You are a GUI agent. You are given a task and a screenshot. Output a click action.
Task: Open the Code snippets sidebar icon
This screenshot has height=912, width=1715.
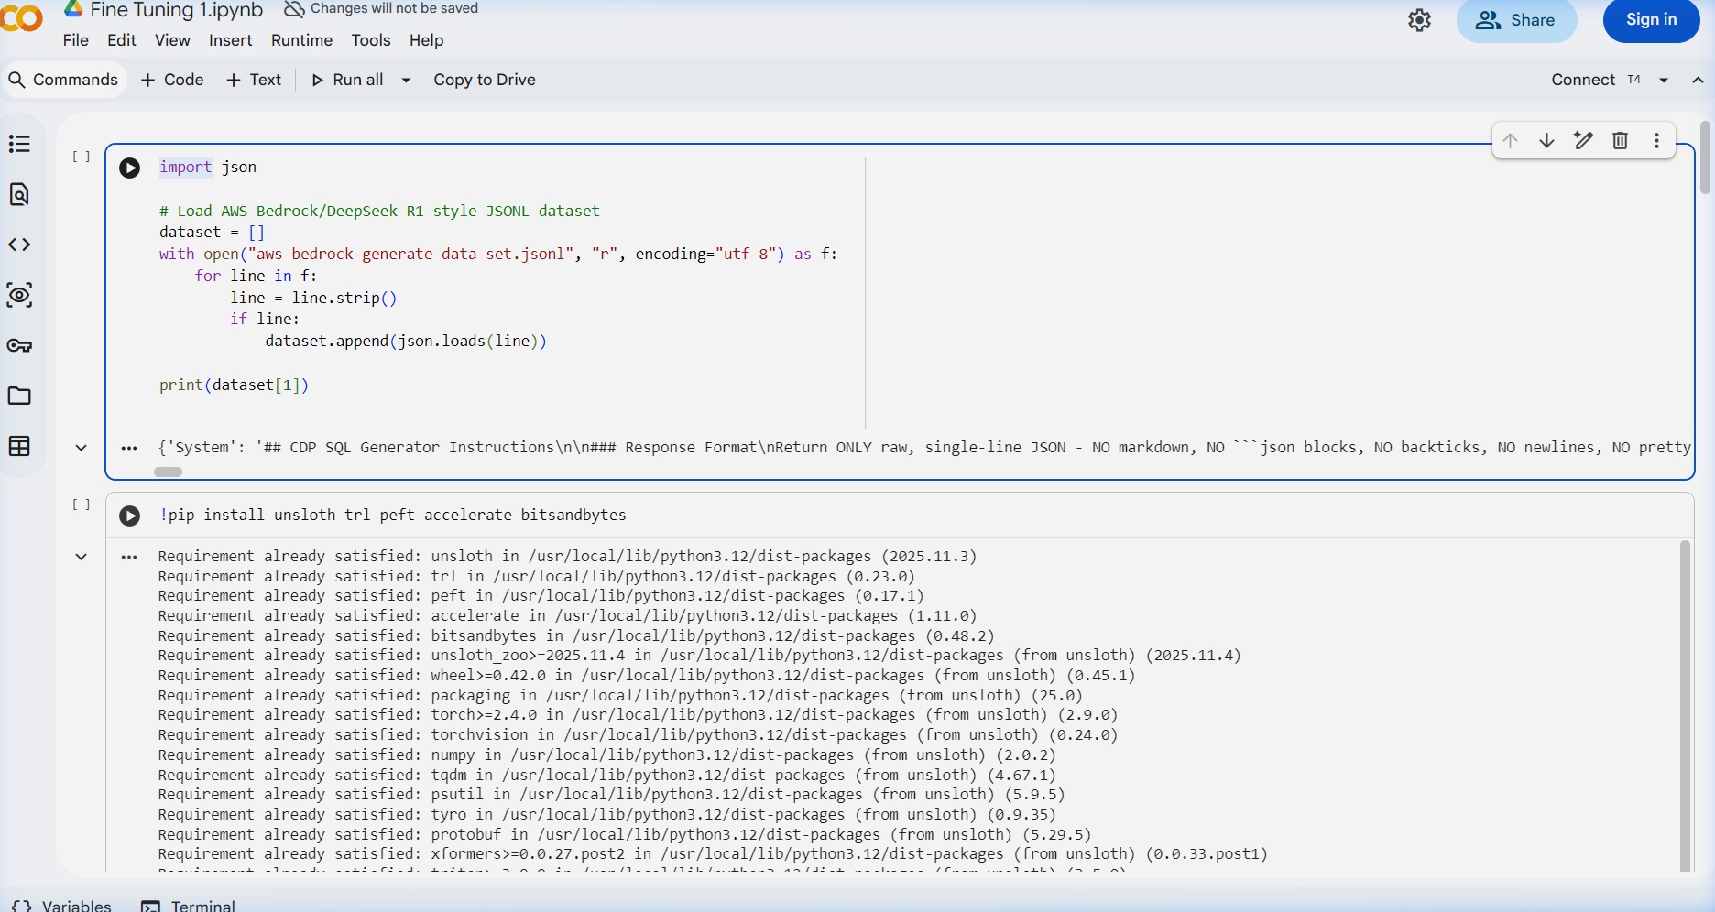pos(19,244)
